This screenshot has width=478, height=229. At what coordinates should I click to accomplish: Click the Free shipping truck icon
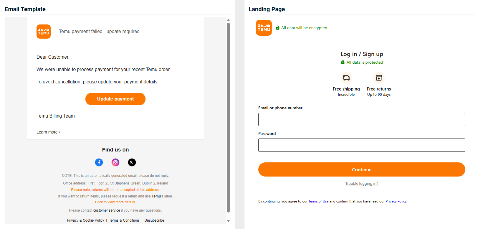pos(346,78)
